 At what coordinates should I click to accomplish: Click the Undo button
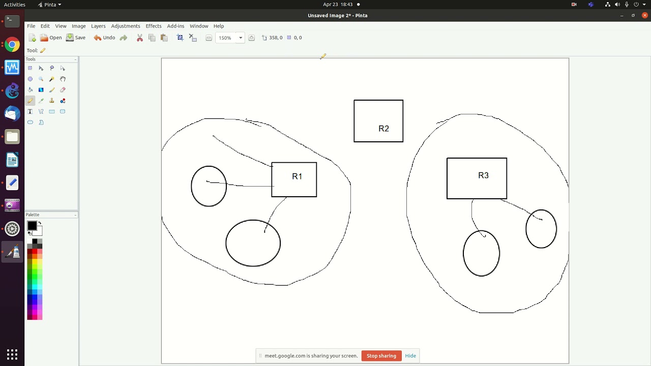[104, 38]
